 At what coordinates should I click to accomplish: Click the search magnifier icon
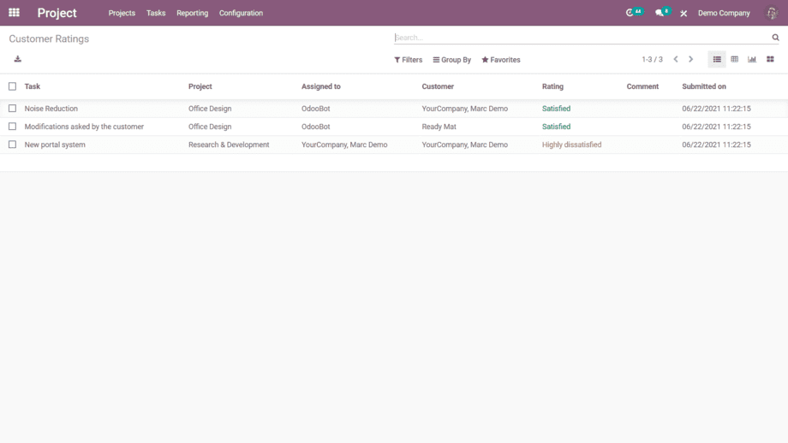(775, 38)
